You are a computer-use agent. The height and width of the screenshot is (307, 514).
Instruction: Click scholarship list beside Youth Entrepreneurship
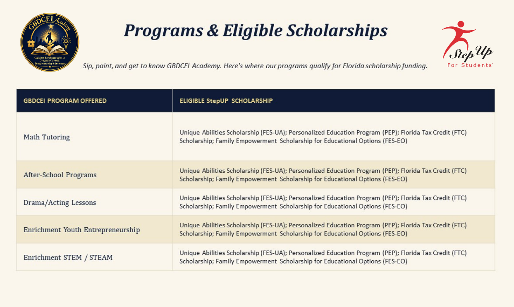[x=323, y=229]
